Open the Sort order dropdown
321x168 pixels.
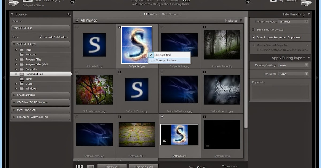201,167
